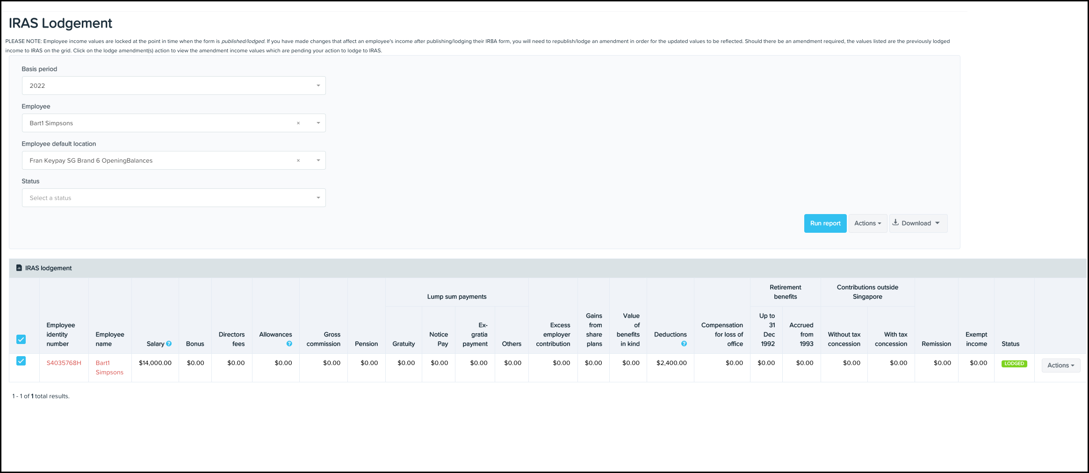The height and width of the screenshot is (473, 1089).
Task: Toggle the select-all header checkbox
Action: pos(21,339)
